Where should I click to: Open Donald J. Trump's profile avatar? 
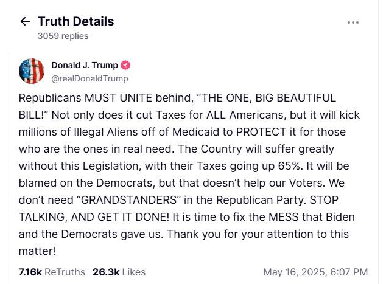[32, 71]
